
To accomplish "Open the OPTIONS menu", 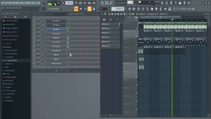I will click(x=27, y=3).
